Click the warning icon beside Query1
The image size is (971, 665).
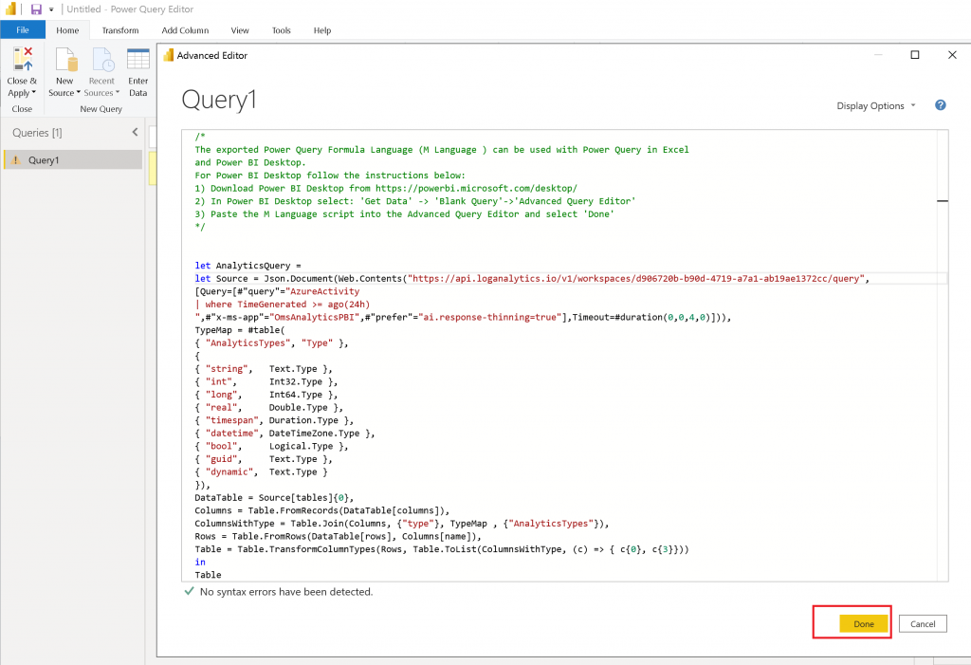(15, 160)
